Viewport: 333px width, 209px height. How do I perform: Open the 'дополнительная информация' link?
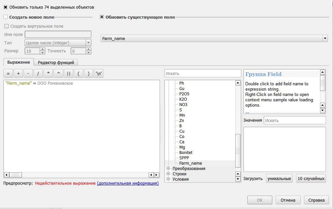tap(128, 183)
